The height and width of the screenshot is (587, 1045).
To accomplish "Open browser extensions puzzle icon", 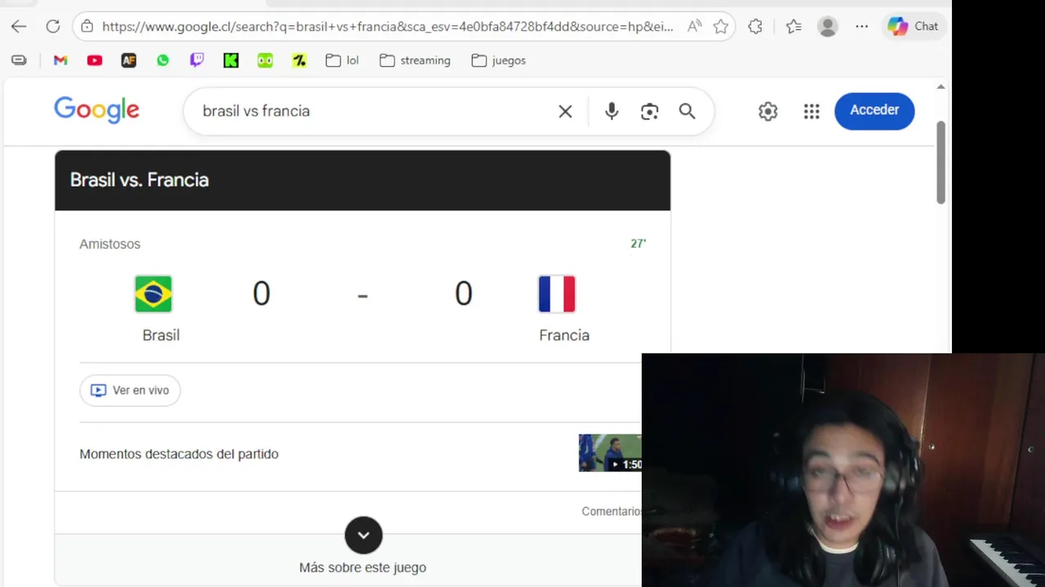I will [x=755, y=26].
